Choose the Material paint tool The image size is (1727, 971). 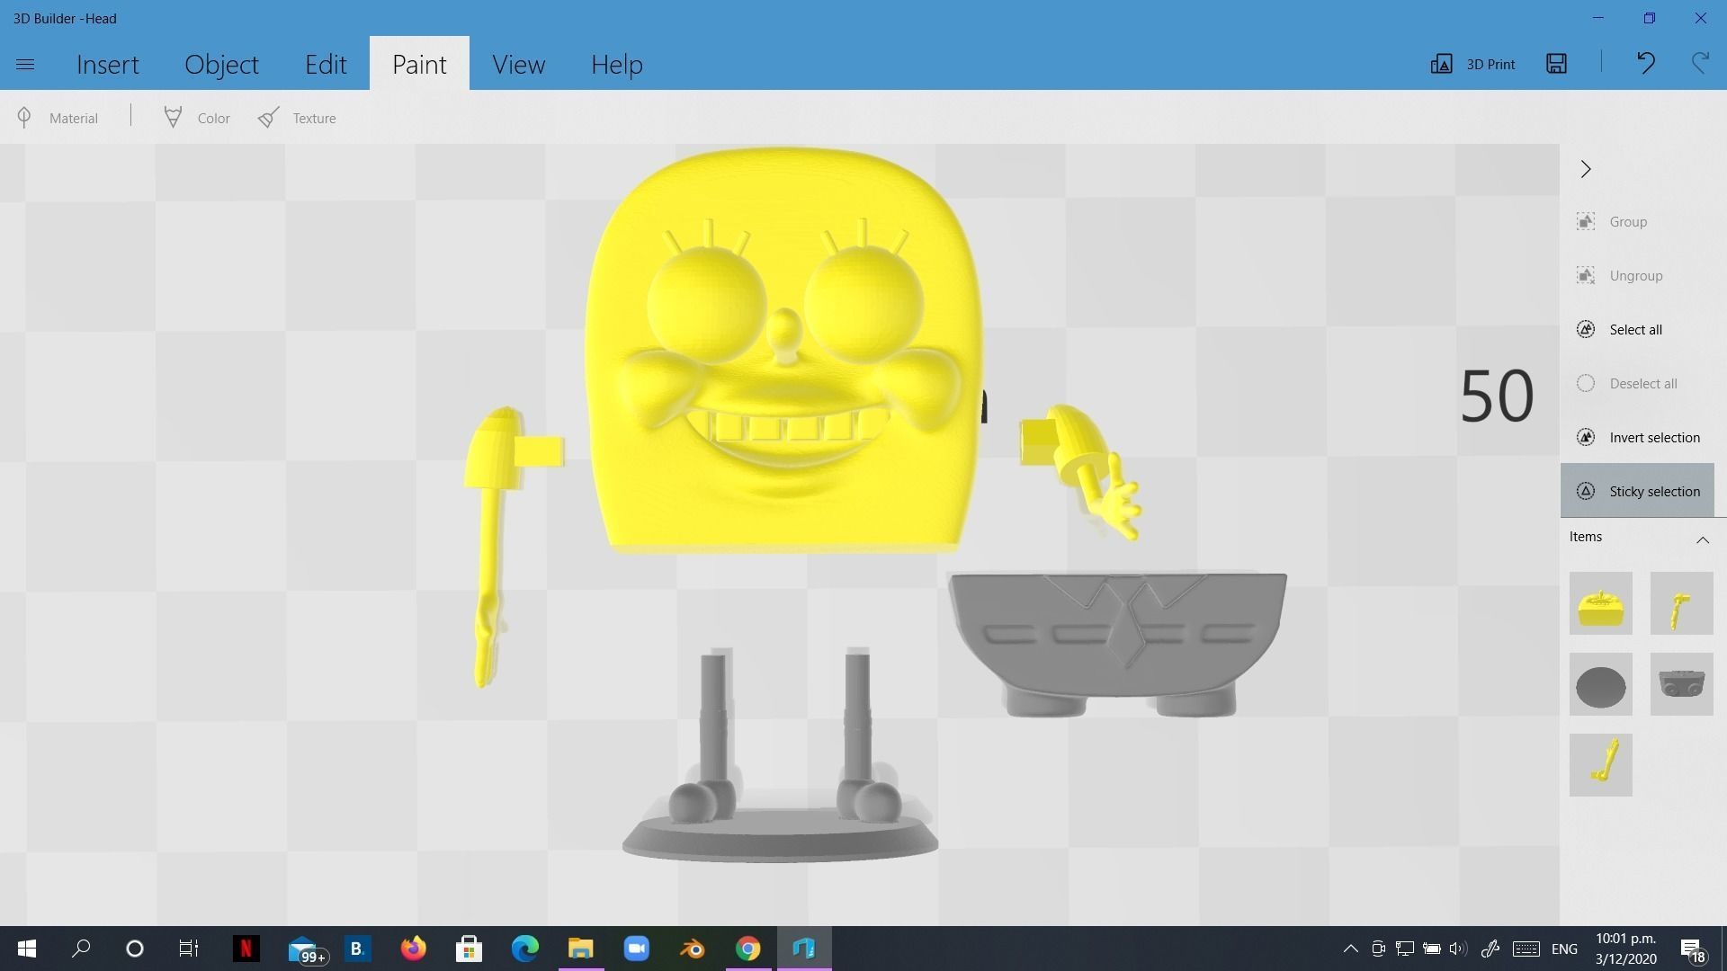57,118
